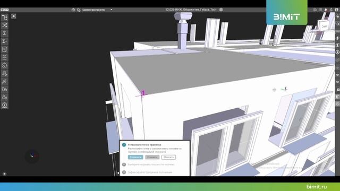Click the briefcase icon in top bar
Screen dimensions: 340x191
pos(73,10)
